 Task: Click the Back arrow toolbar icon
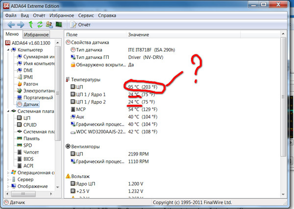[11, 25]
